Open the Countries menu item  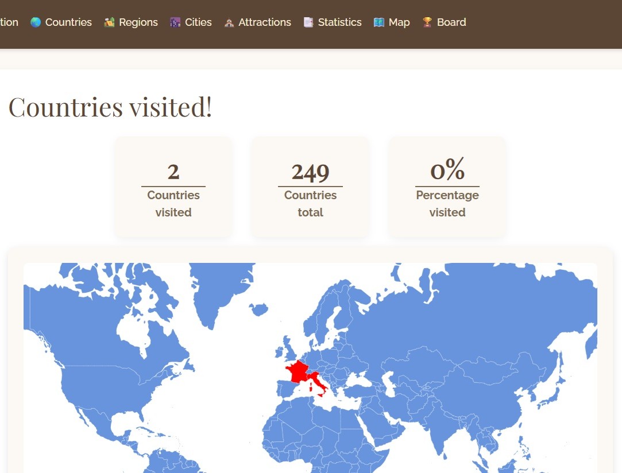(x=68, y=22)
